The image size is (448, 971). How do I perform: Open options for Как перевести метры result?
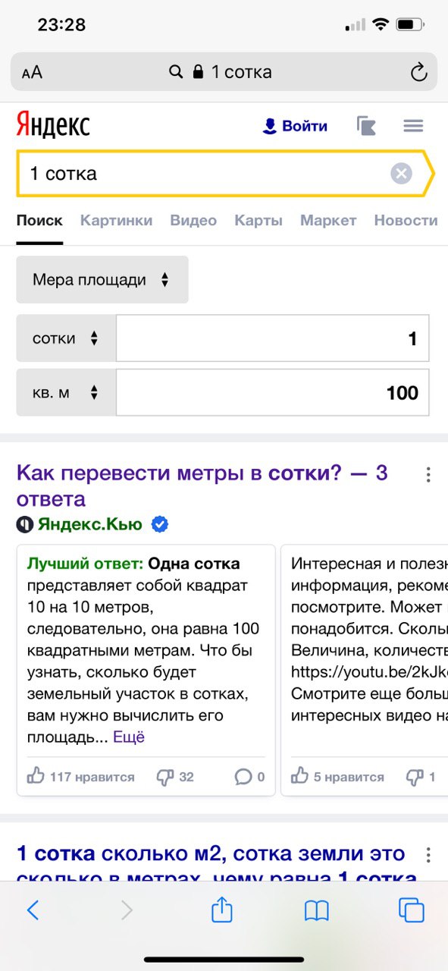coord(428,475)
